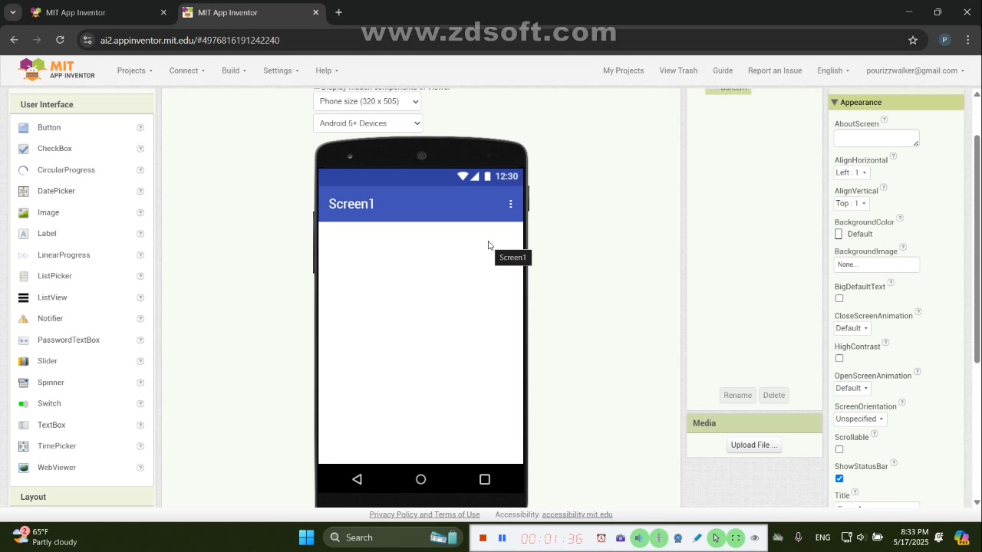
Task: Click the BackgroundImage None field
Action: (876, 264)
